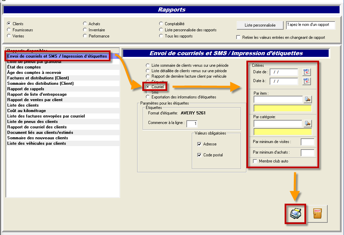
Task: Click the Commencer à la ligne field
Action: [x=192, y=124]
